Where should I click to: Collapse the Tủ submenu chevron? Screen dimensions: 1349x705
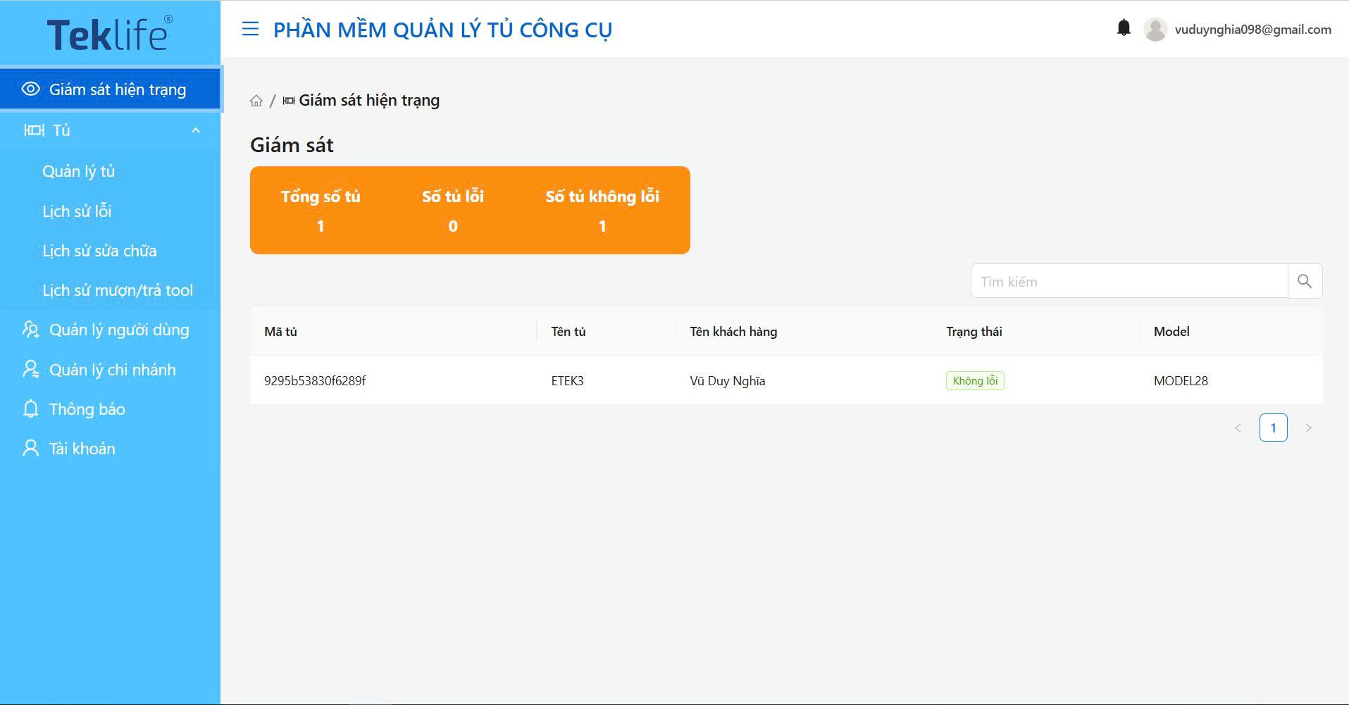pyautogui.click(x=196, y=130)
